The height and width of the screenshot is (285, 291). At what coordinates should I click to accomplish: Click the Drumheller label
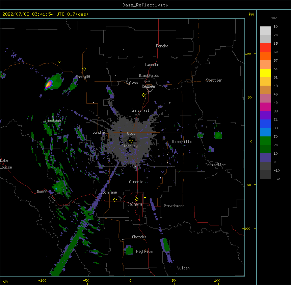tap(215, 165)
